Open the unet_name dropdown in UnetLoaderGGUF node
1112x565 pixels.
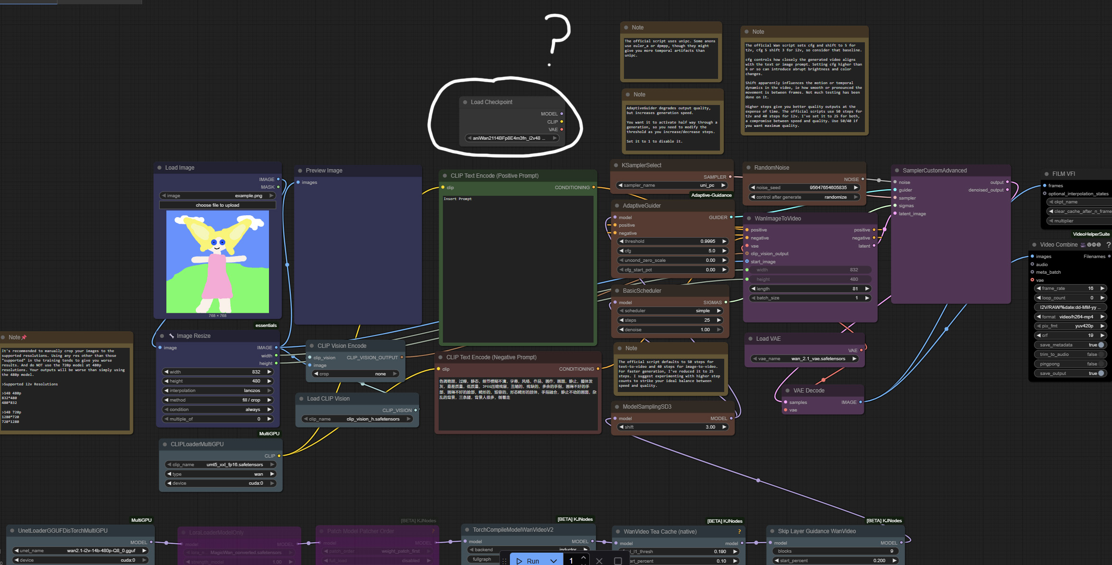(80, 551)
